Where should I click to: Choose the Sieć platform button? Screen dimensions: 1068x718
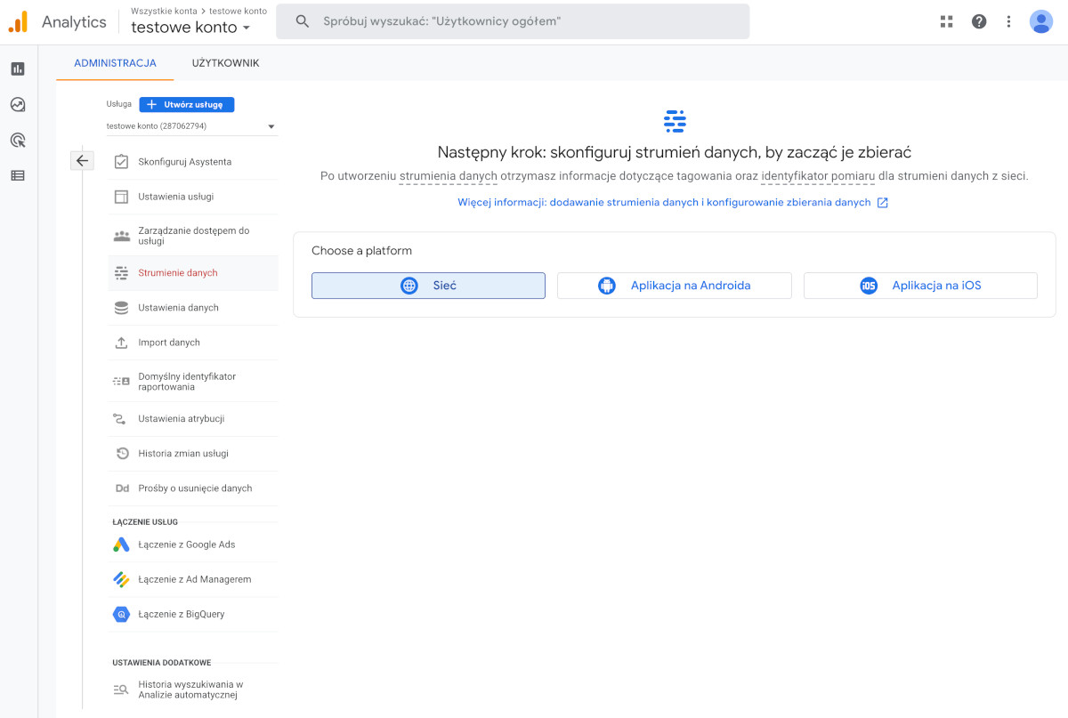(428, 286)
